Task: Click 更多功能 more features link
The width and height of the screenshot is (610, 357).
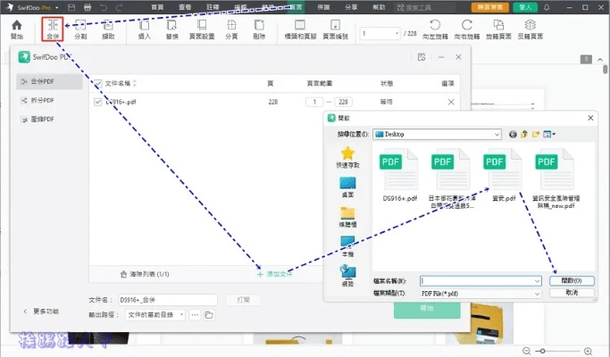Action: (x=41, y=311)
